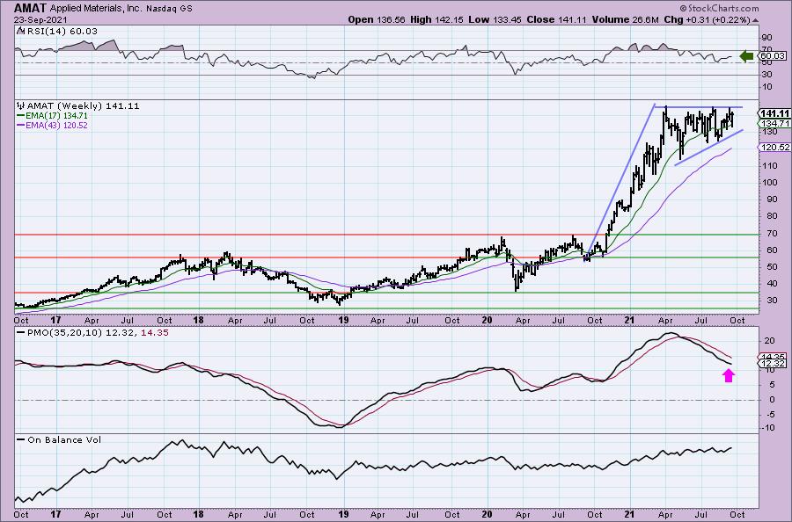Click the EMA(43) 120.52 legend text
The height and width of the screenshot is (522, 792).
56,125
